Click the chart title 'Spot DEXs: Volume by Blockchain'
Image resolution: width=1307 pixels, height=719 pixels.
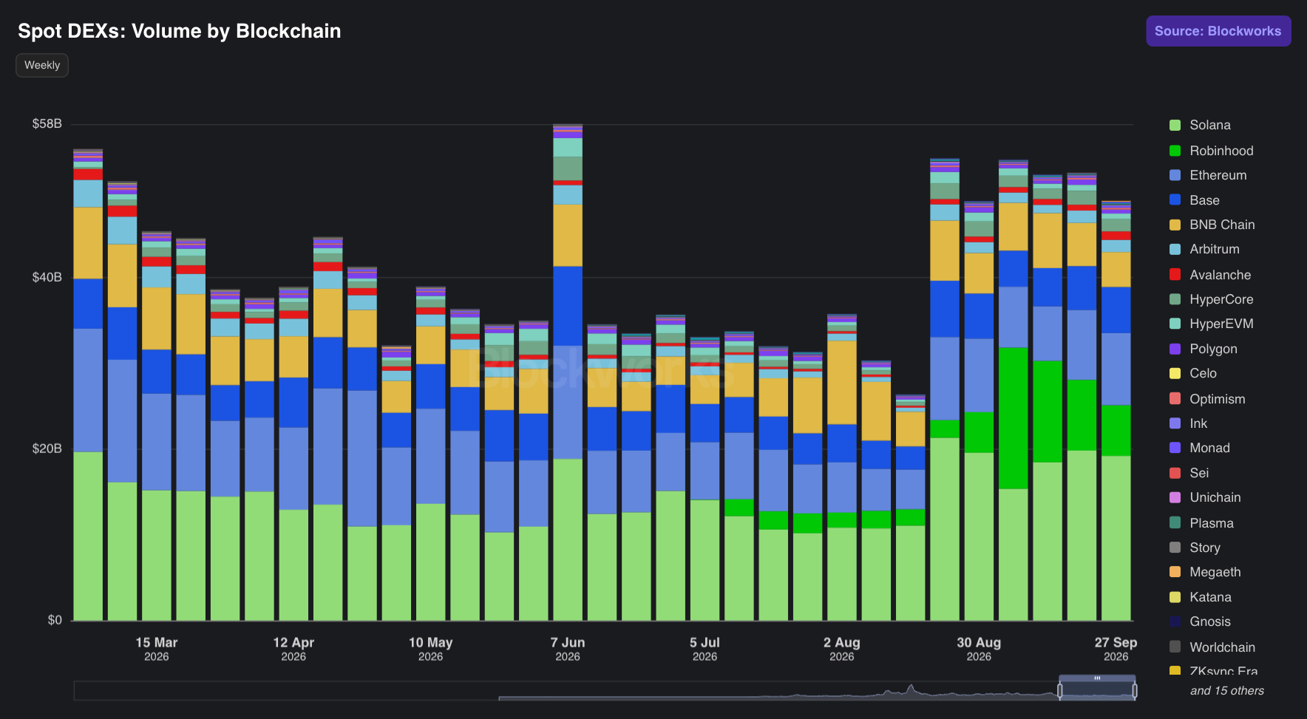pos(180,31)
